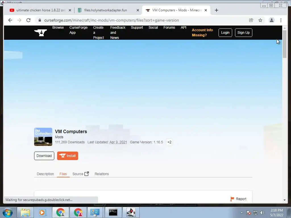Click the browser forward arrow

coord(19,20)
